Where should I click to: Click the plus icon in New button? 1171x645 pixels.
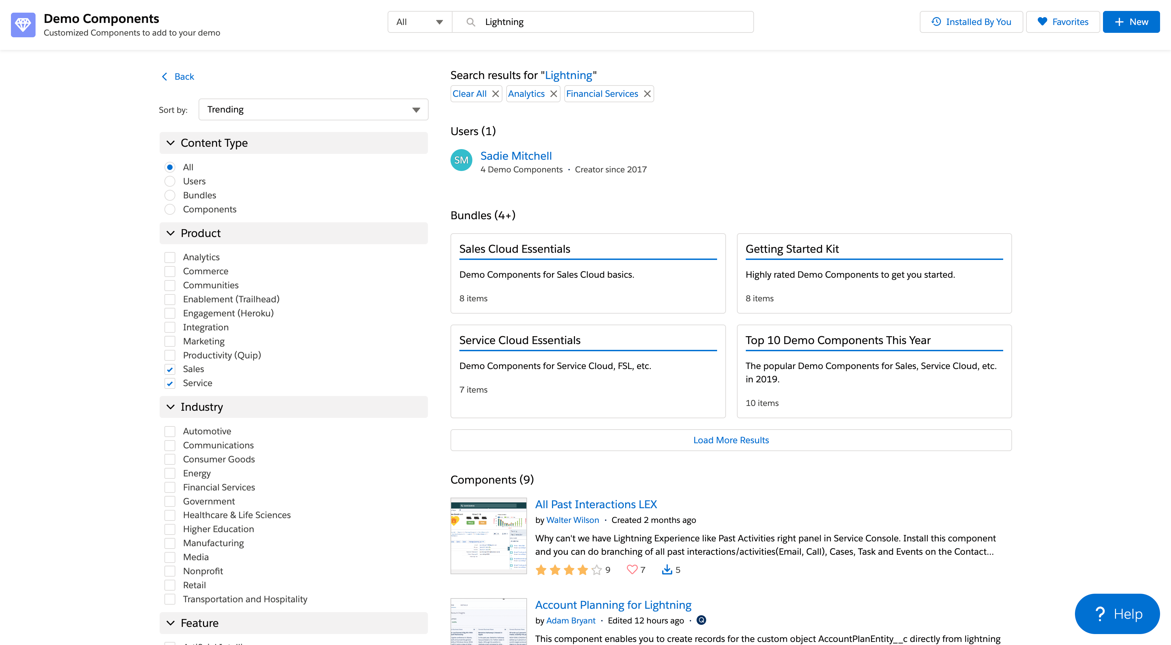(1119, 22)
